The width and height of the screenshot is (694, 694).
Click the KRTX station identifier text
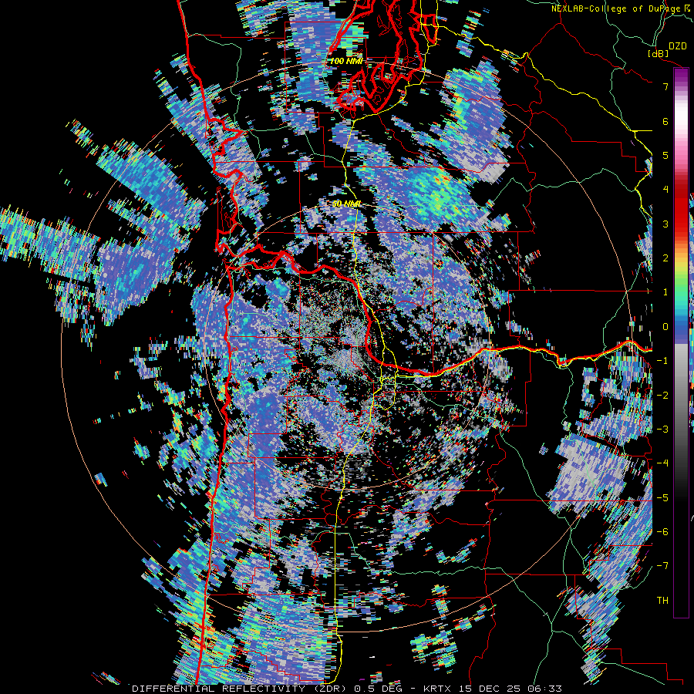[x=437, y=689]
